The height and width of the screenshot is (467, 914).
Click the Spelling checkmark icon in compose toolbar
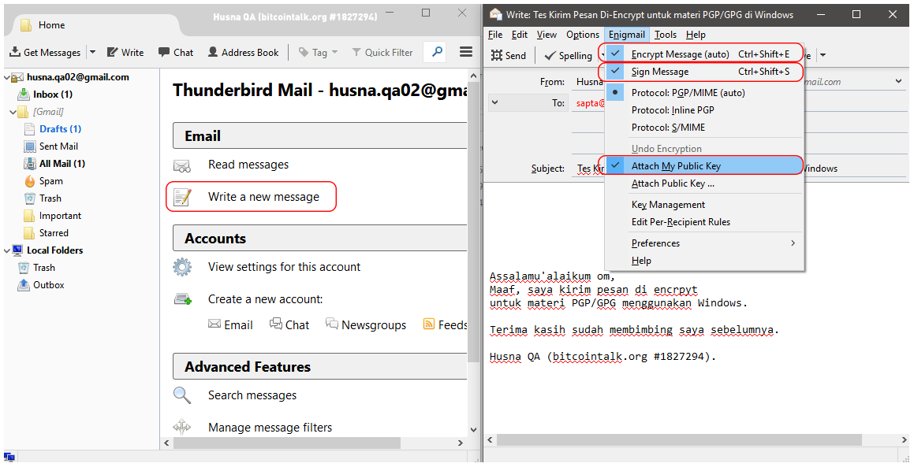(550, 55)
